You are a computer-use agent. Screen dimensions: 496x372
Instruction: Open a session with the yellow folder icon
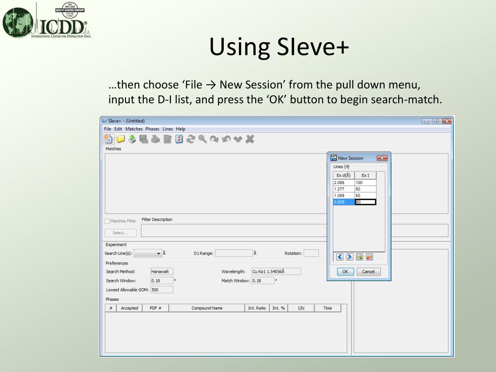pyautogui.click(x=121, y=139)
